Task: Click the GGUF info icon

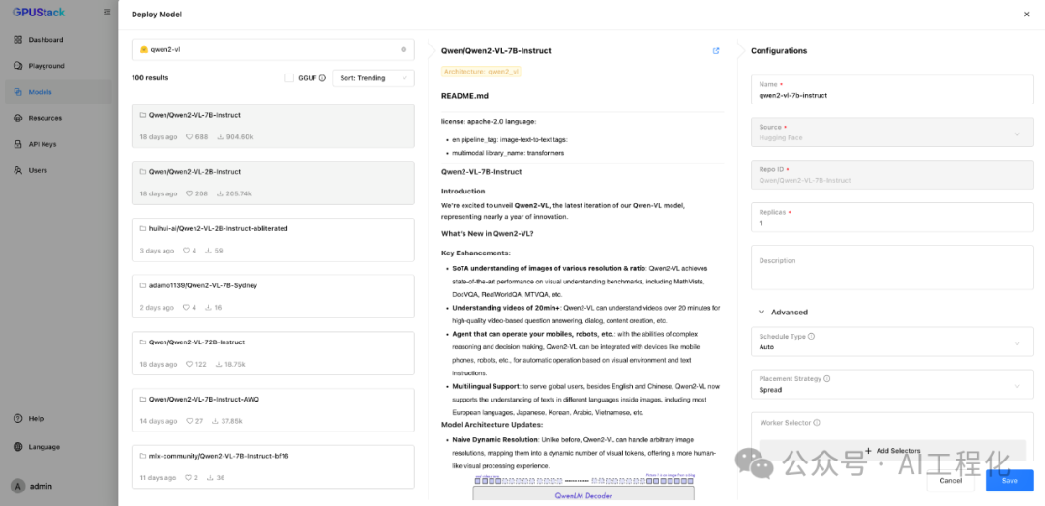Action: 322,78
